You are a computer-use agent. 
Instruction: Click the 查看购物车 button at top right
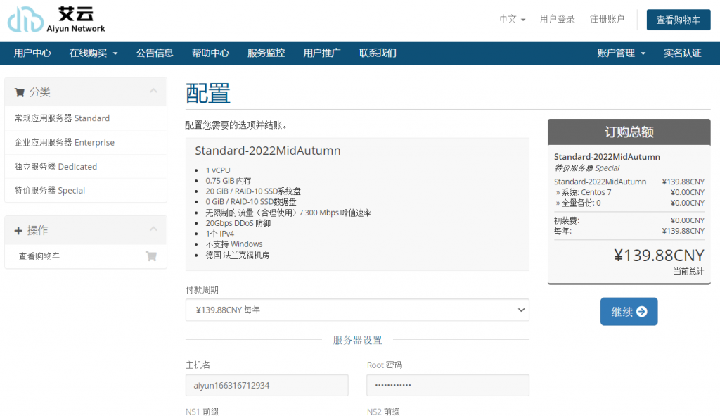tap(678, 20)
